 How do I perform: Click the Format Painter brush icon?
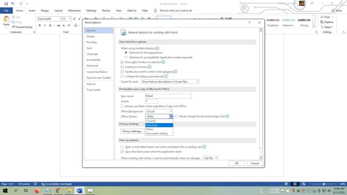13,27
